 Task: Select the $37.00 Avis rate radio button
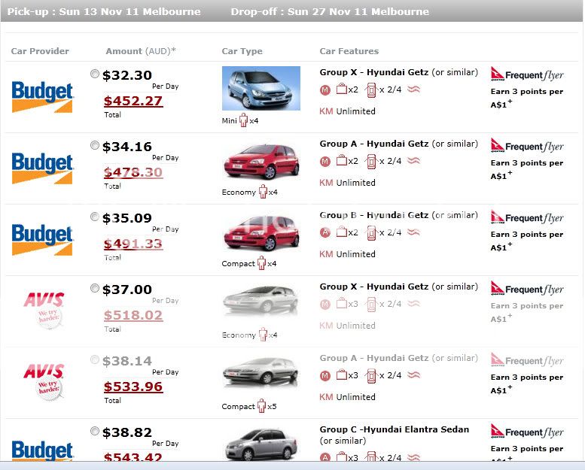95,288
